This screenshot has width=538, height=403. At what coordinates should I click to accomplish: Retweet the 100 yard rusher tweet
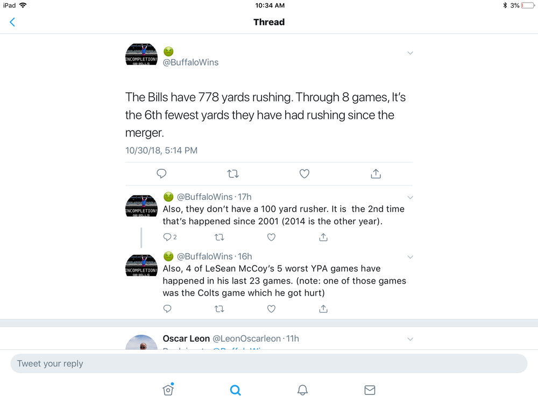coord(220,237)
